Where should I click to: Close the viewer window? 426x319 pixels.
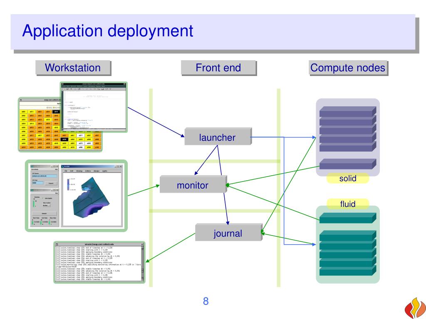[x=121, y=166]
